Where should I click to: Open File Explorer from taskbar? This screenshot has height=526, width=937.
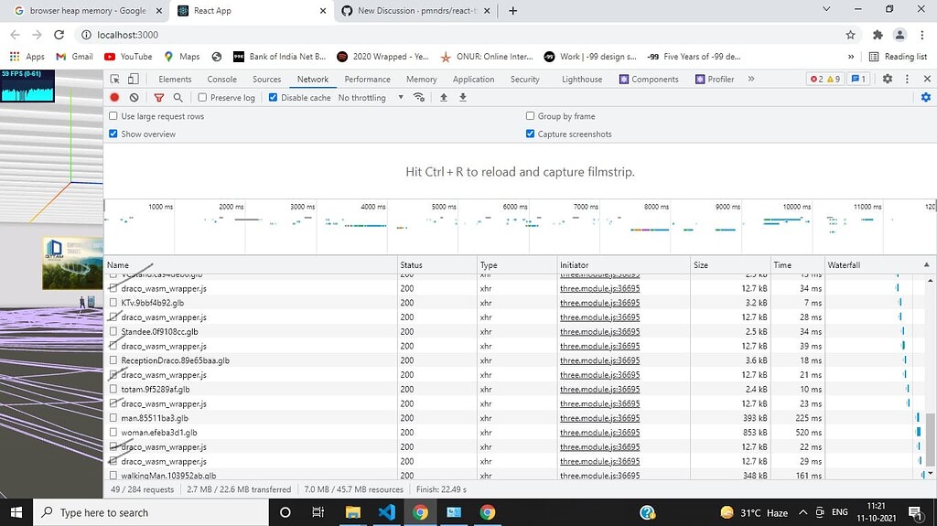(352, 512)
